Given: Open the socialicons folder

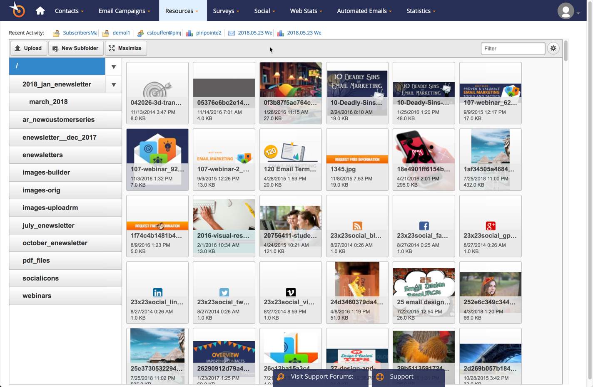Looking at the screenshot, I should 65,279.
